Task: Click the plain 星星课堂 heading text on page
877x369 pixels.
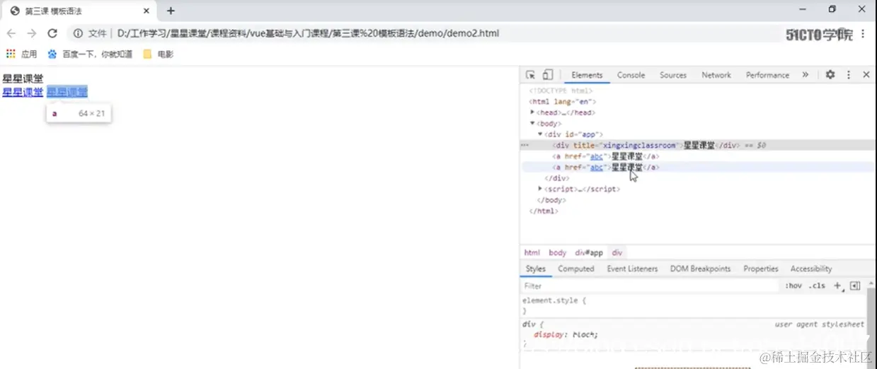Action: (x=23, y=78)
